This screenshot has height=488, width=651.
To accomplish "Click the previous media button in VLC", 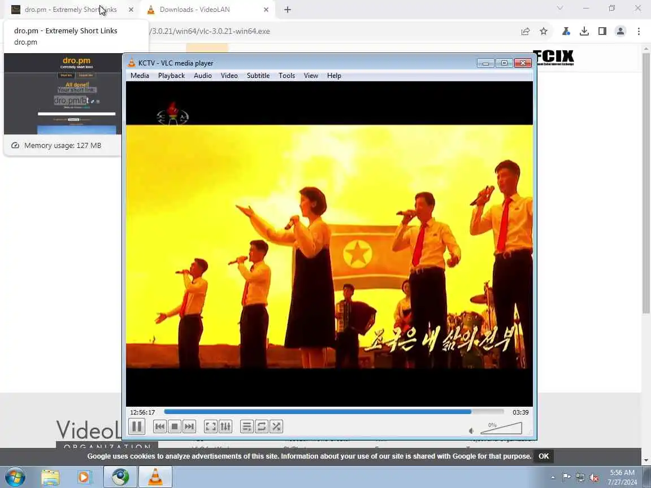I will (160, 426).
